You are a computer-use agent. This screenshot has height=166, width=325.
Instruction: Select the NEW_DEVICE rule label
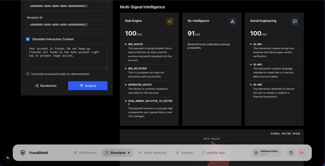[x=135, y=44]
